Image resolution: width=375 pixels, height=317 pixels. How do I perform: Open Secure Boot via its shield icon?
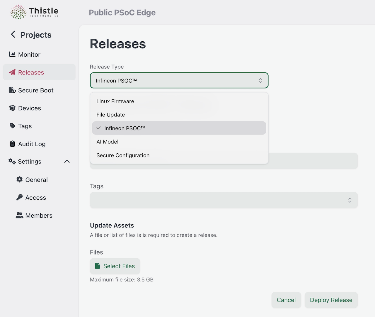(12, 90)
